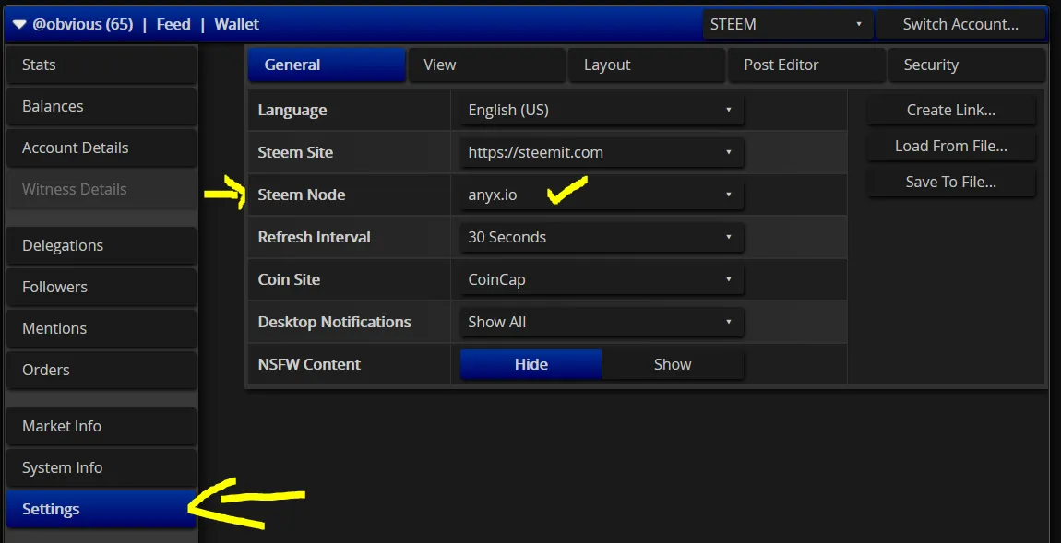The width and height of the screenshot is (1061, 543).
Task: Open the Feed link in header
Action: pos(173,24)
